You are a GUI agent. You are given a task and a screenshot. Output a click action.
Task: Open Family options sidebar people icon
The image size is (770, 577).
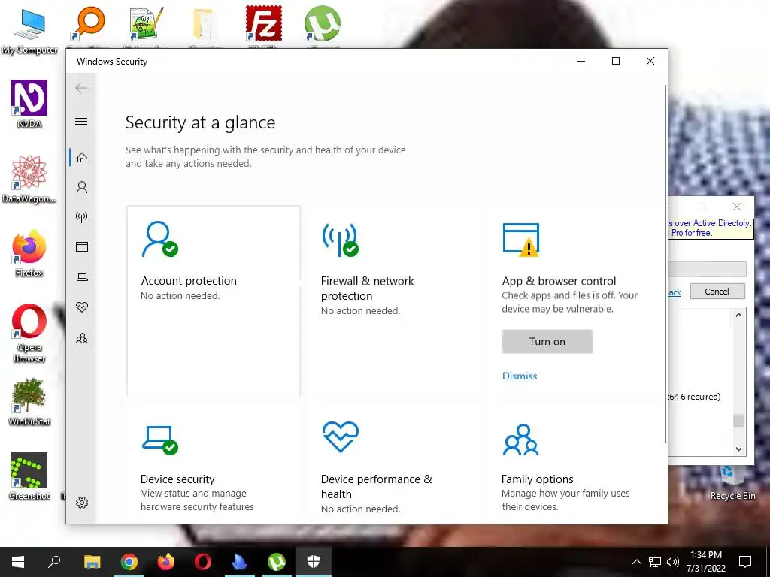(82, 339)
